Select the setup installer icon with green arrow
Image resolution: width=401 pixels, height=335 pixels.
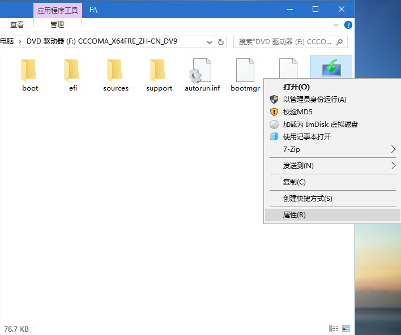[x=331, y=68]
